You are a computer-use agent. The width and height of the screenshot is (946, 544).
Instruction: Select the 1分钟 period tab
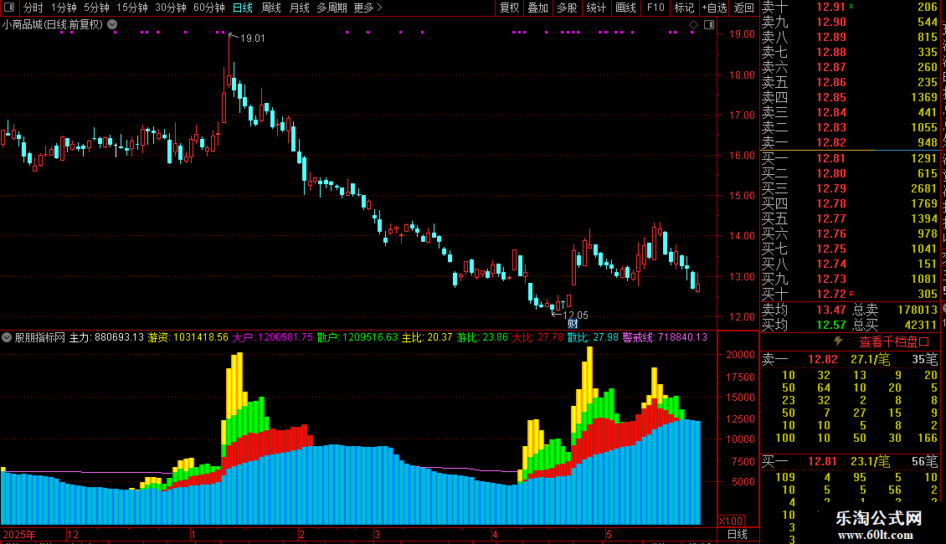point(64,8)
